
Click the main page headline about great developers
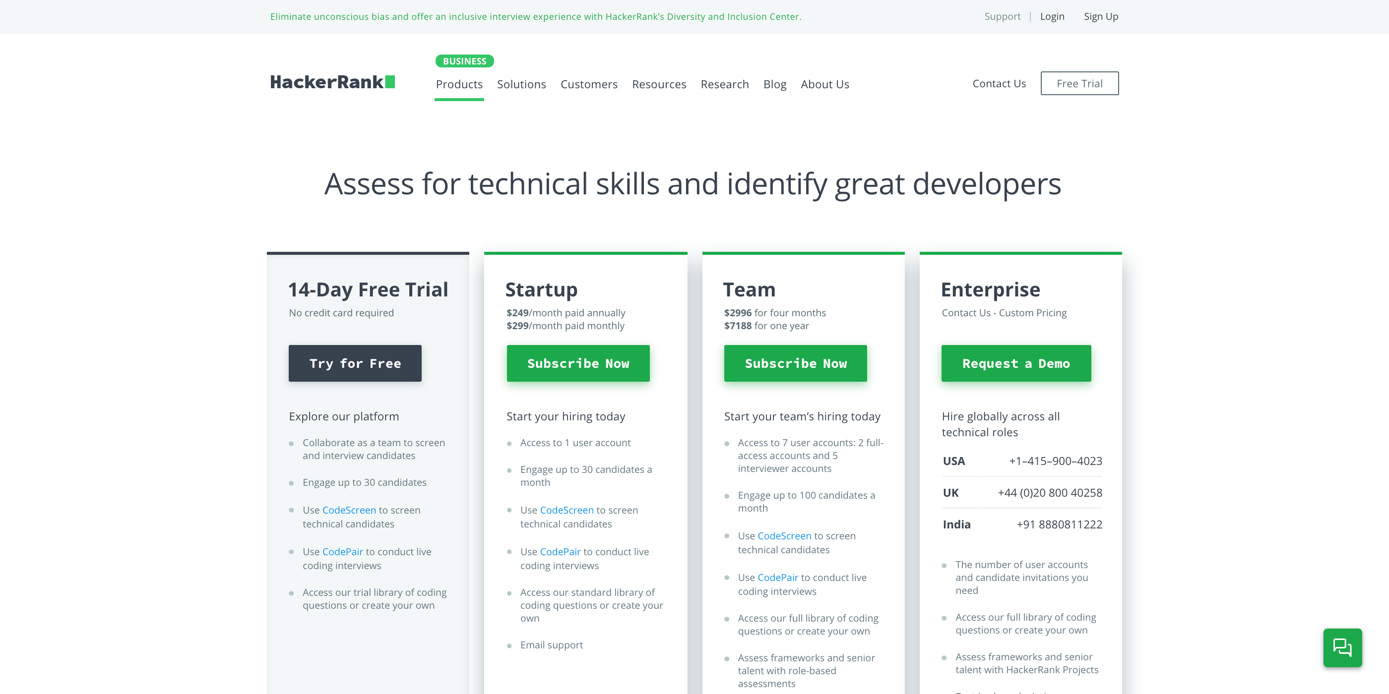coord(693,184)
